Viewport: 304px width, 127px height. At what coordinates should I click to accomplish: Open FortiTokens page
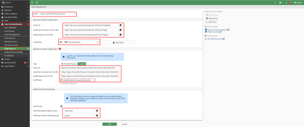9,55
